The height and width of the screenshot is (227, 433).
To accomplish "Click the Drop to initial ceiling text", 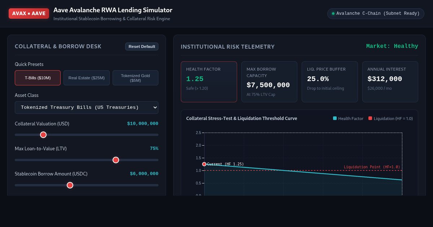I will 325,88.
